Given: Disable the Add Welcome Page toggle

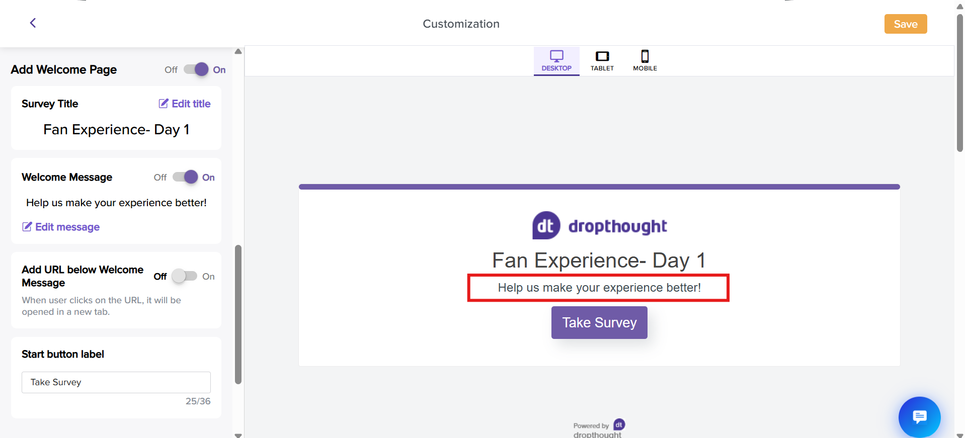Looking at the screenshot, I should tap(196, 69).
